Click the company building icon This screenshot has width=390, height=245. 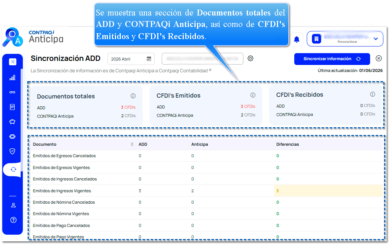click(x=316, y=39)
